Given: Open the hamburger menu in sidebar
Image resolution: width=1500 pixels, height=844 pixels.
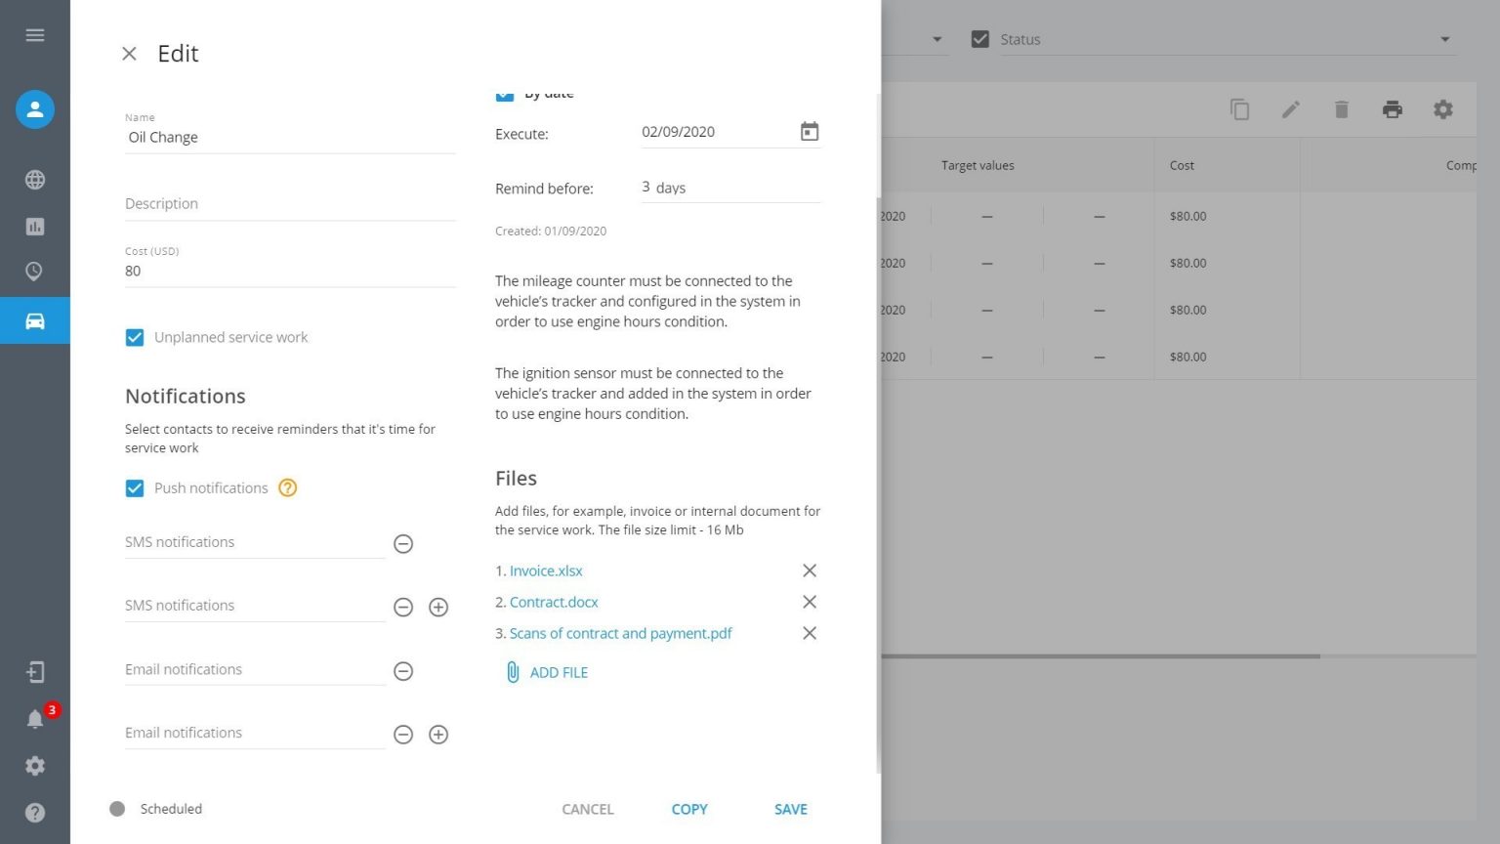Looking at the screenshot, I should coord(35,35).
